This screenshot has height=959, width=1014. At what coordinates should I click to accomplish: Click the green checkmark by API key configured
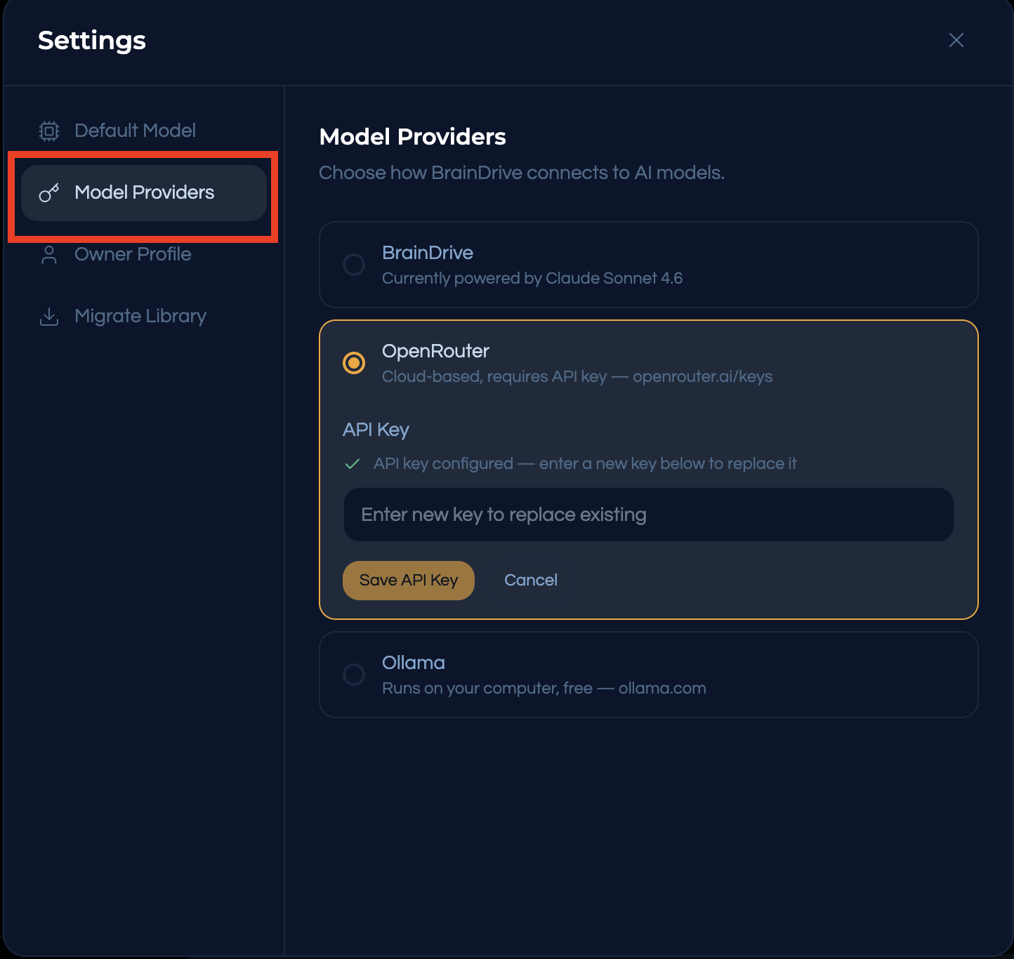point(353,464)
